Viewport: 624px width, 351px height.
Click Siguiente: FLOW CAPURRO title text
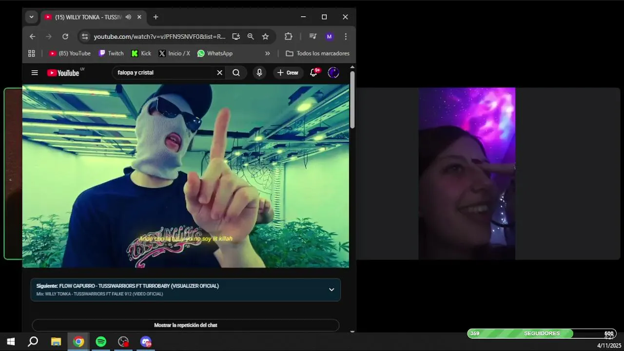point(127,286)
